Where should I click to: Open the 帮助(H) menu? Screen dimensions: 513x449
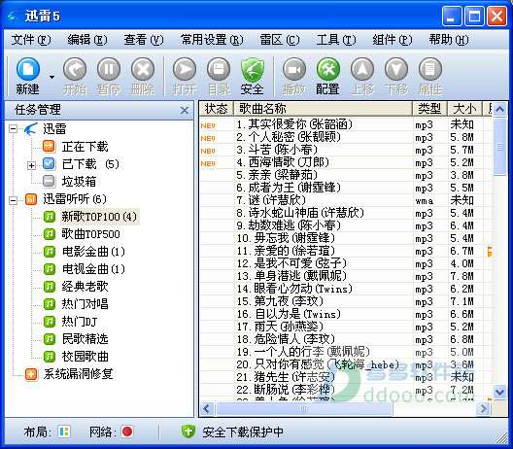(x=449, y=40)
